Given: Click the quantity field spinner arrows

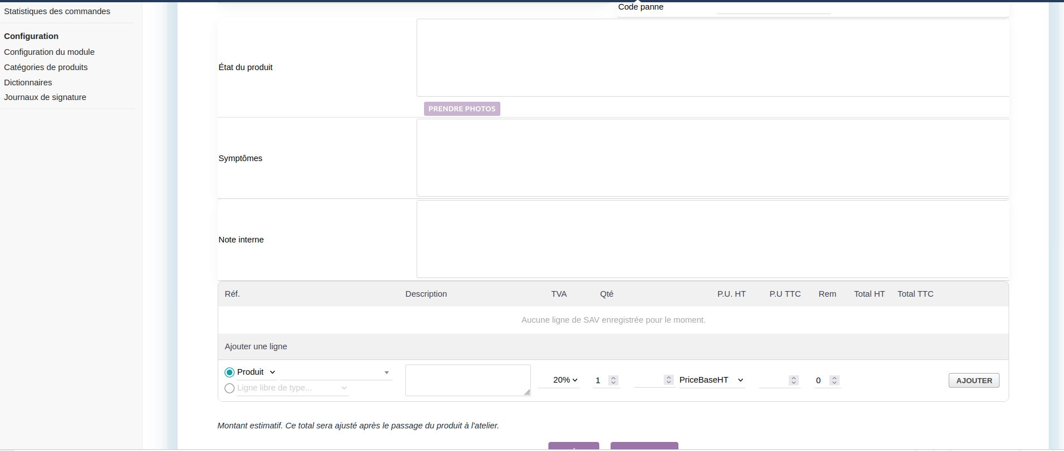Looking at the screenshot, I should 613,380.
